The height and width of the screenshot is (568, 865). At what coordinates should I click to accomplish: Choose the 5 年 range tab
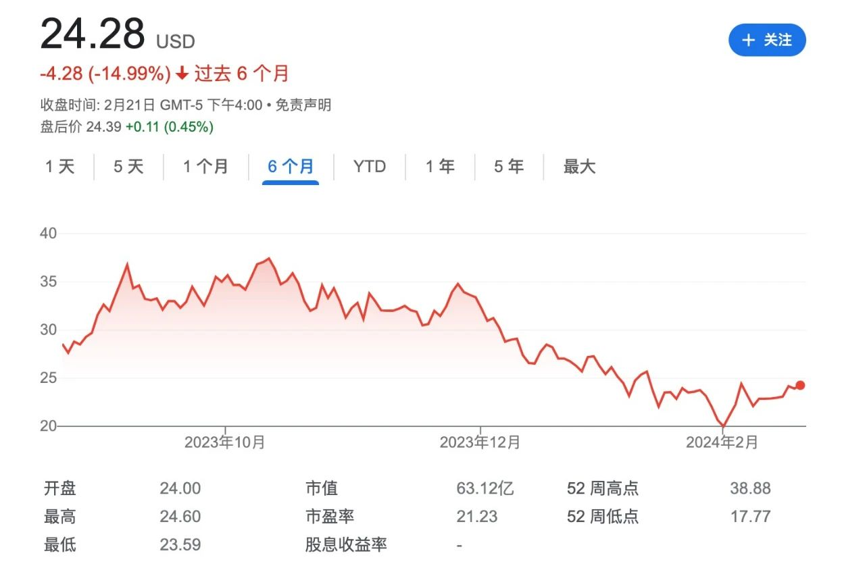click(509, 167)
